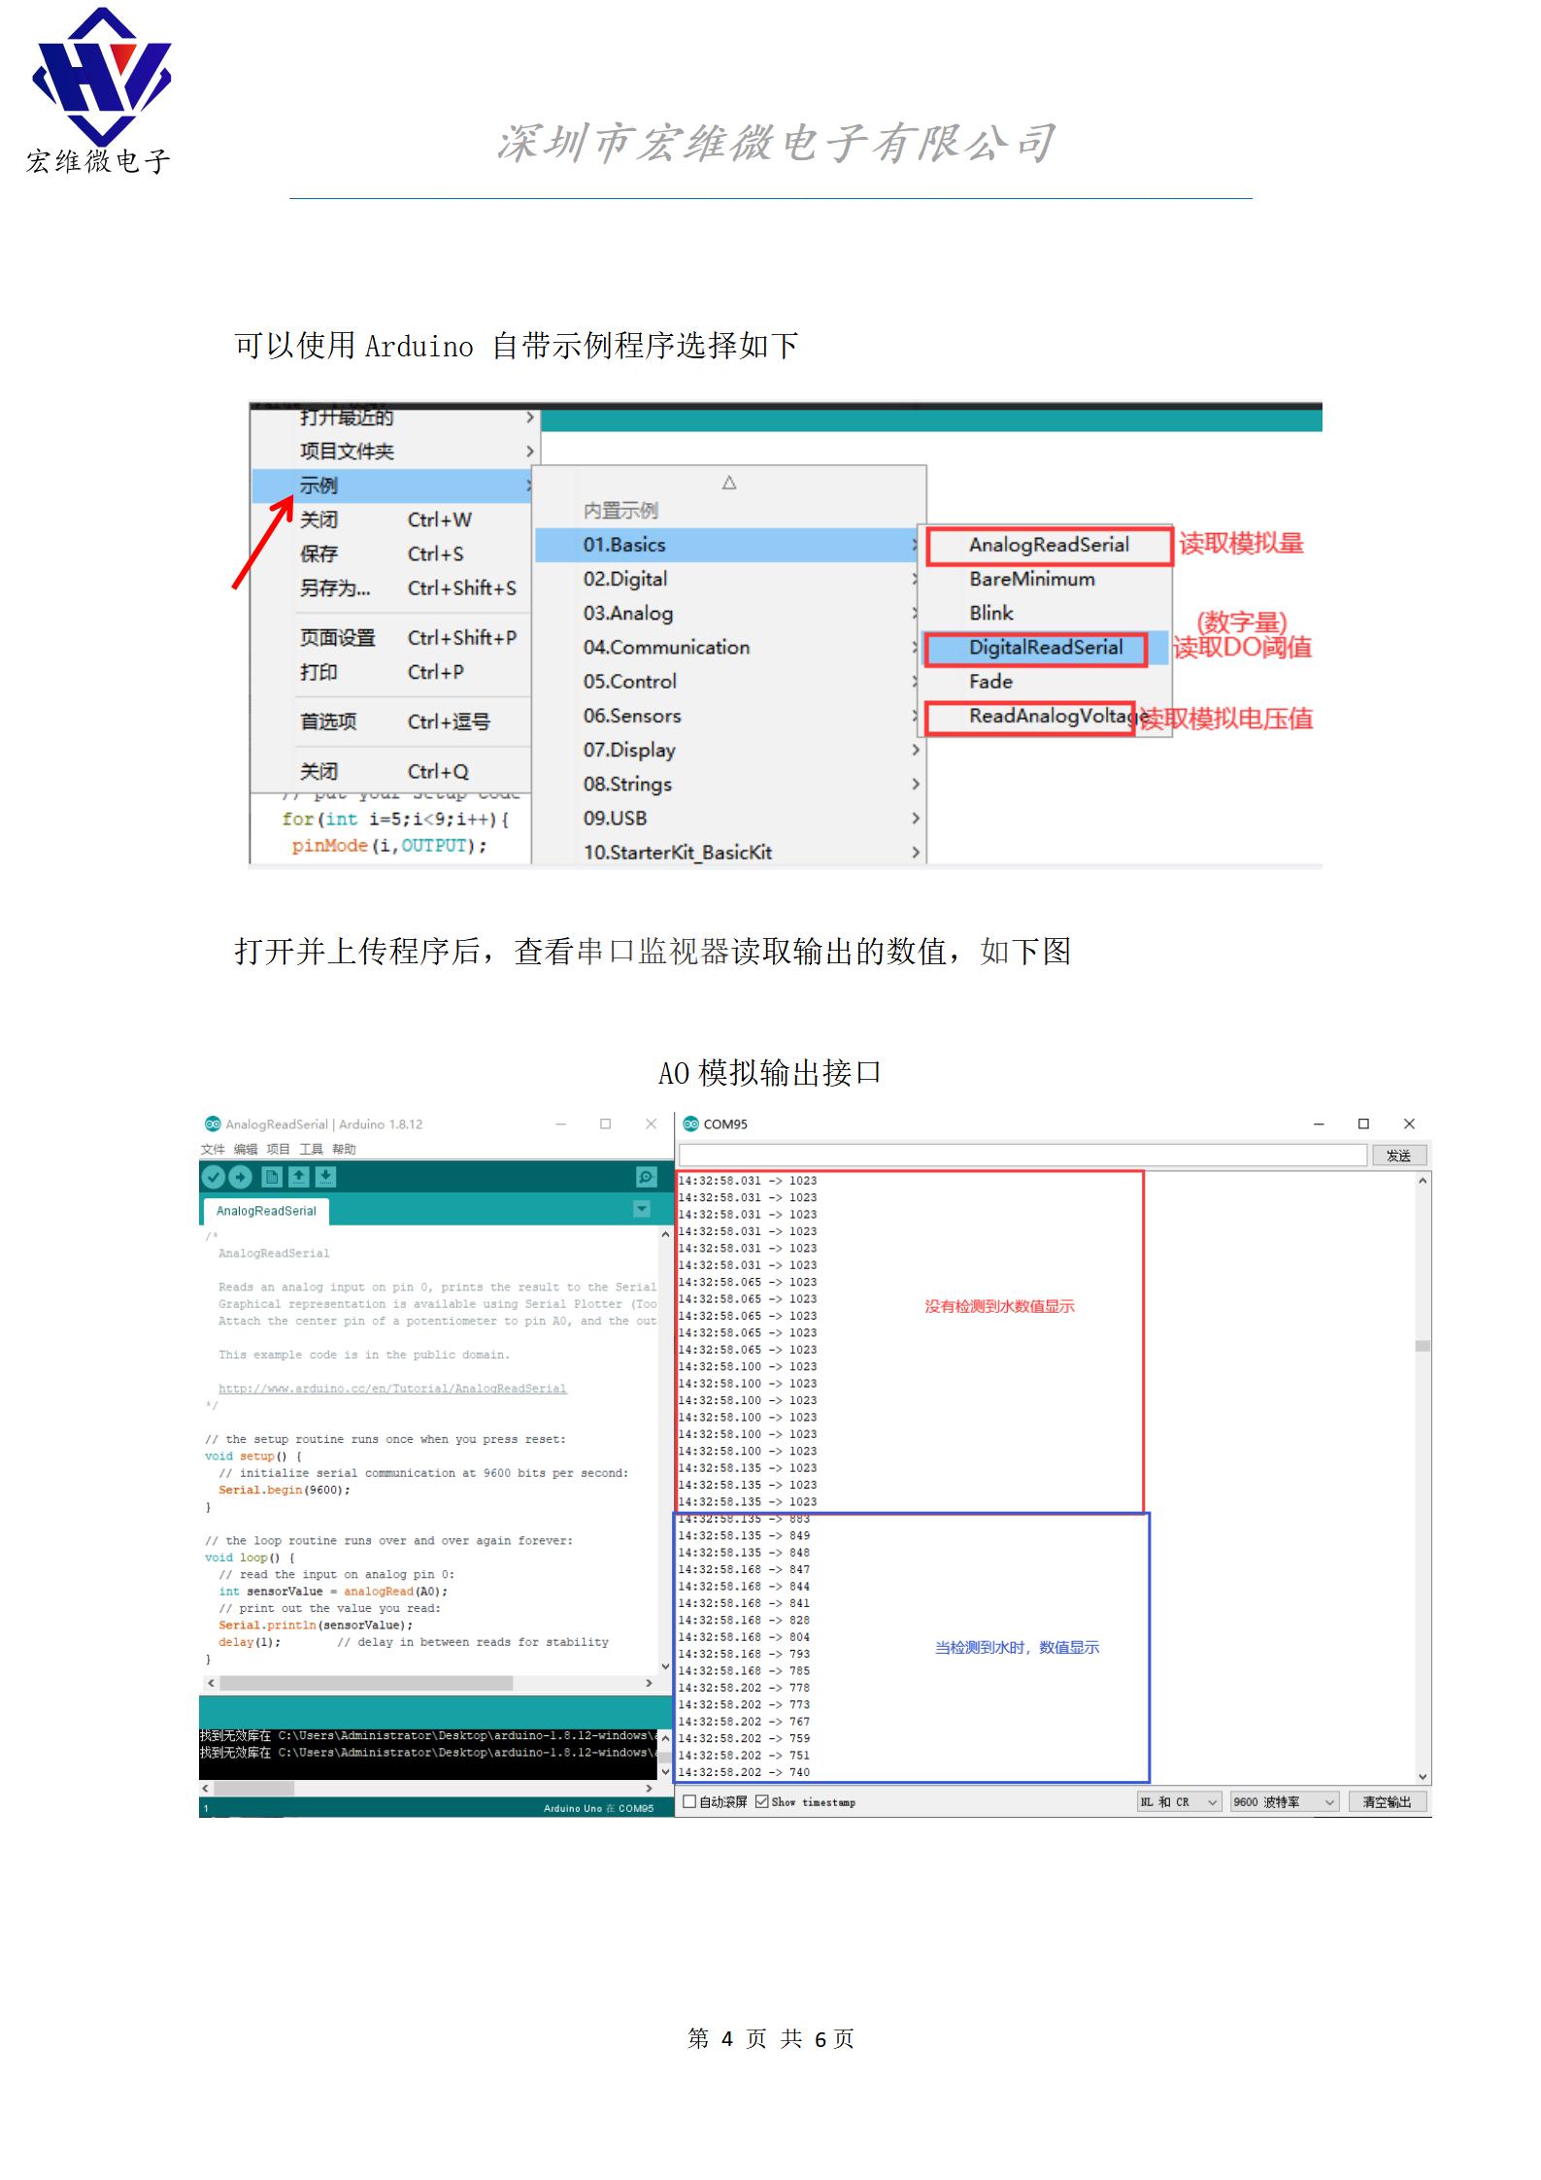
Task: Open the 编辑 menu in Arduino IDE
Action: click(x=246, y=1149)
